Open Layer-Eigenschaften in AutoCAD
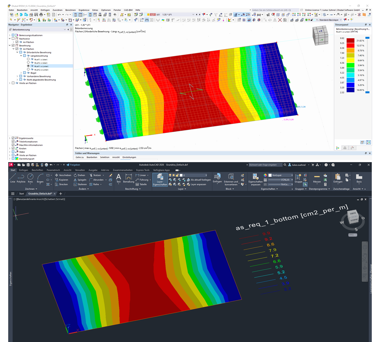This screenshot has height=342, width=380. pos(160,179)
